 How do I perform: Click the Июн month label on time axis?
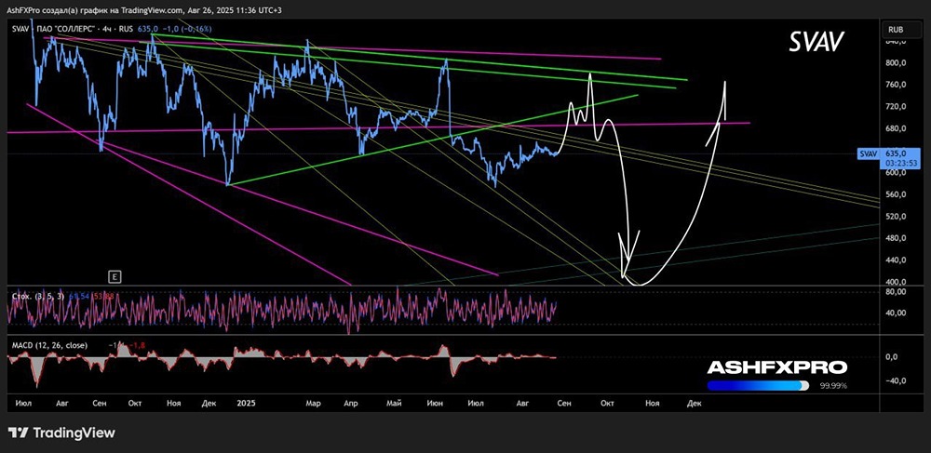pyautogui.click(x=435, y=404)
